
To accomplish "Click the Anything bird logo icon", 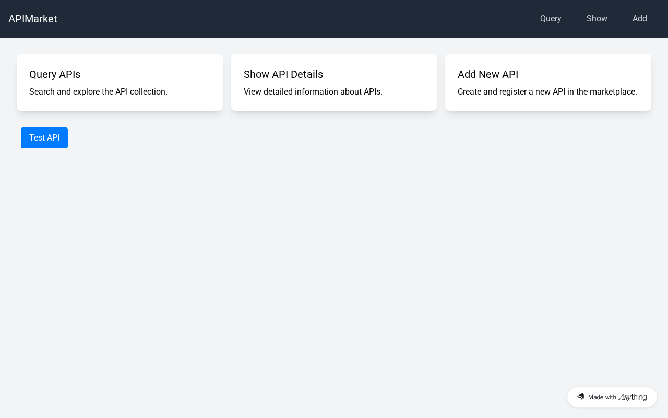I will pyautogui.click(x=580, y=397).
